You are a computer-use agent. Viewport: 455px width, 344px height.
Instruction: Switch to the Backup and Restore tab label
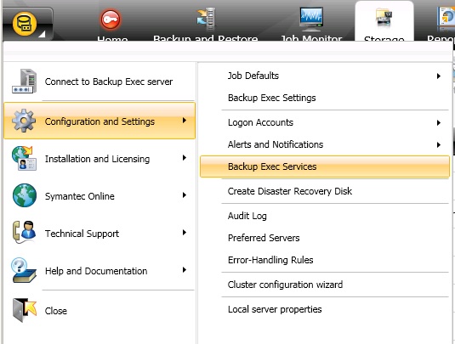pos(206,38)
